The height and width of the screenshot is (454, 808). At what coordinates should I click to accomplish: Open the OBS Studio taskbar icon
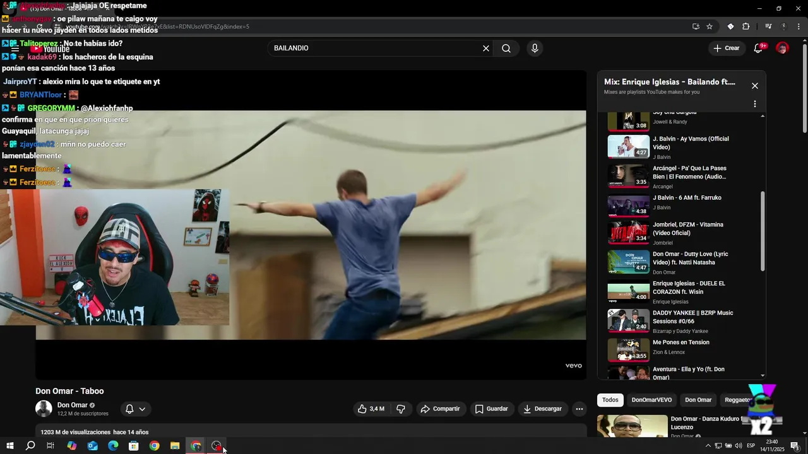pos(217,446)
